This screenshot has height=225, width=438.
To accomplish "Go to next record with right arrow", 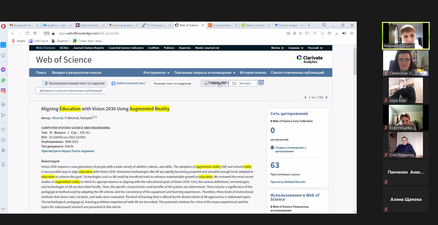I will pos(327,97).
